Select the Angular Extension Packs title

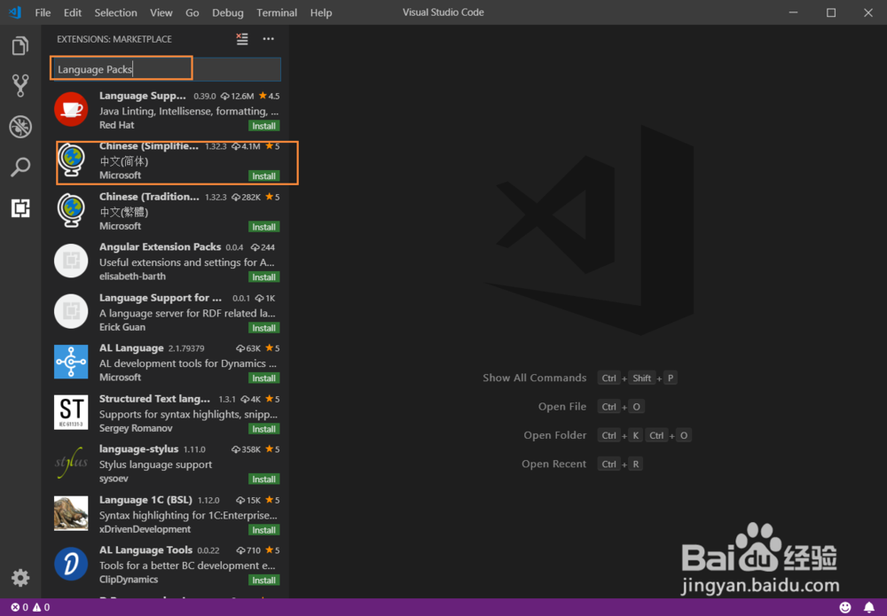pyautogui.click(x=160, y=247)
